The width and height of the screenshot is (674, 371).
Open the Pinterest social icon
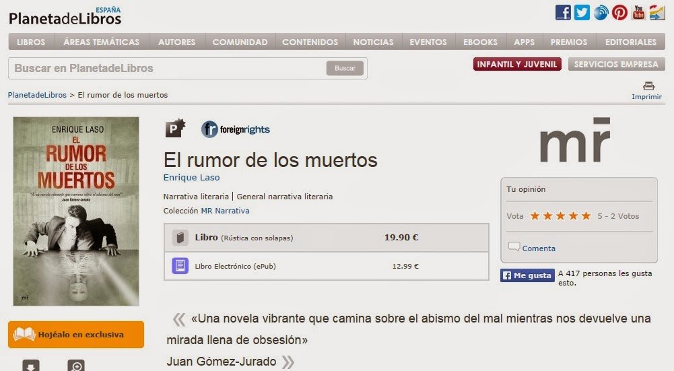619,13
